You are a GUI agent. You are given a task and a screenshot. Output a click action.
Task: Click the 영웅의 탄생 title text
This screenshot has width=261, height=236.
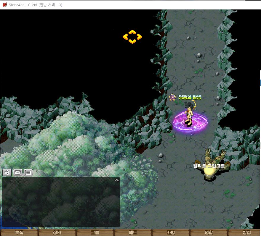[x=190, y=97]
